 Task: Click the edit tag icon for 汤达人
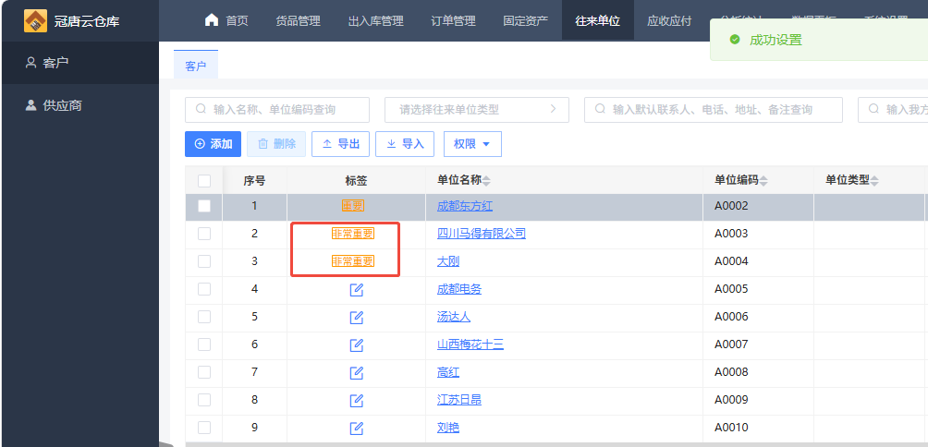356,318
